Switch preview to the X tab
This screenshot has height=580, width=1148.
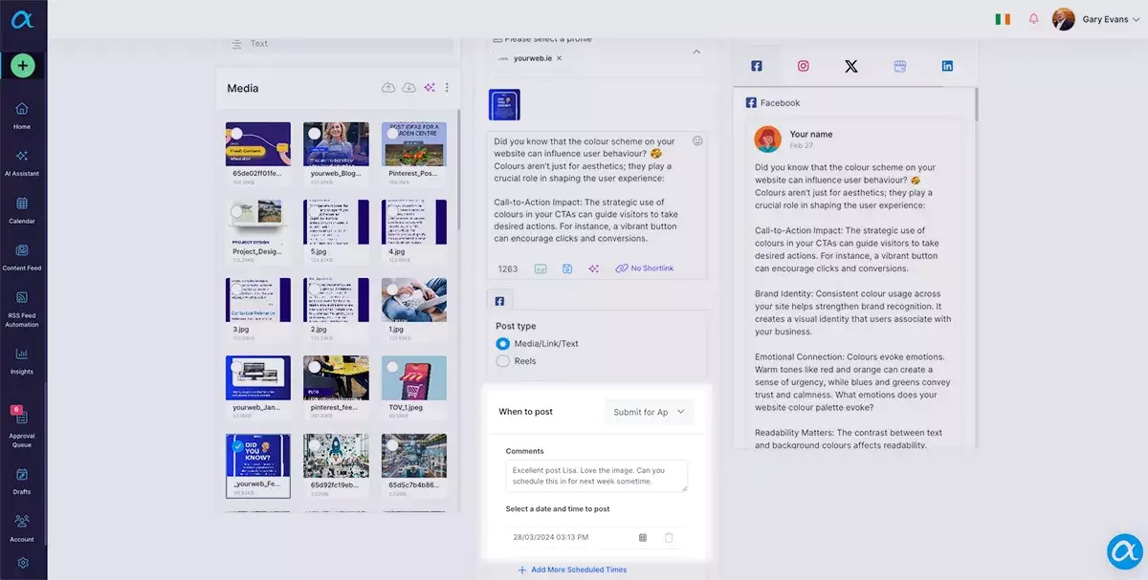click(x=851, y=66)
